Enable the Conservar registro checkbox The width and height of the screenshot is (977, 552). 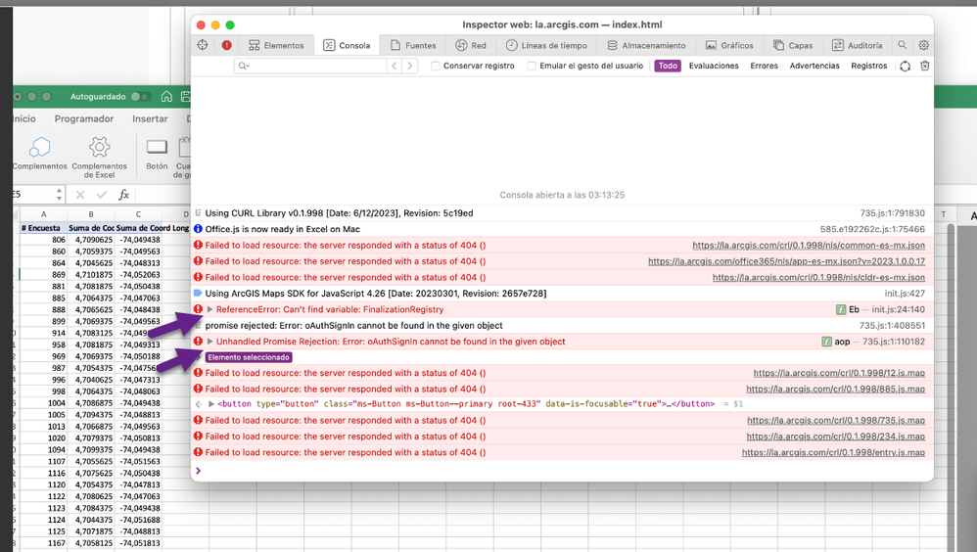(x=437, y=67)
